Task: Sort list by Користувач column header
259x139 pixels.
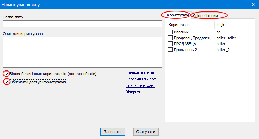Action: (190, 25)
